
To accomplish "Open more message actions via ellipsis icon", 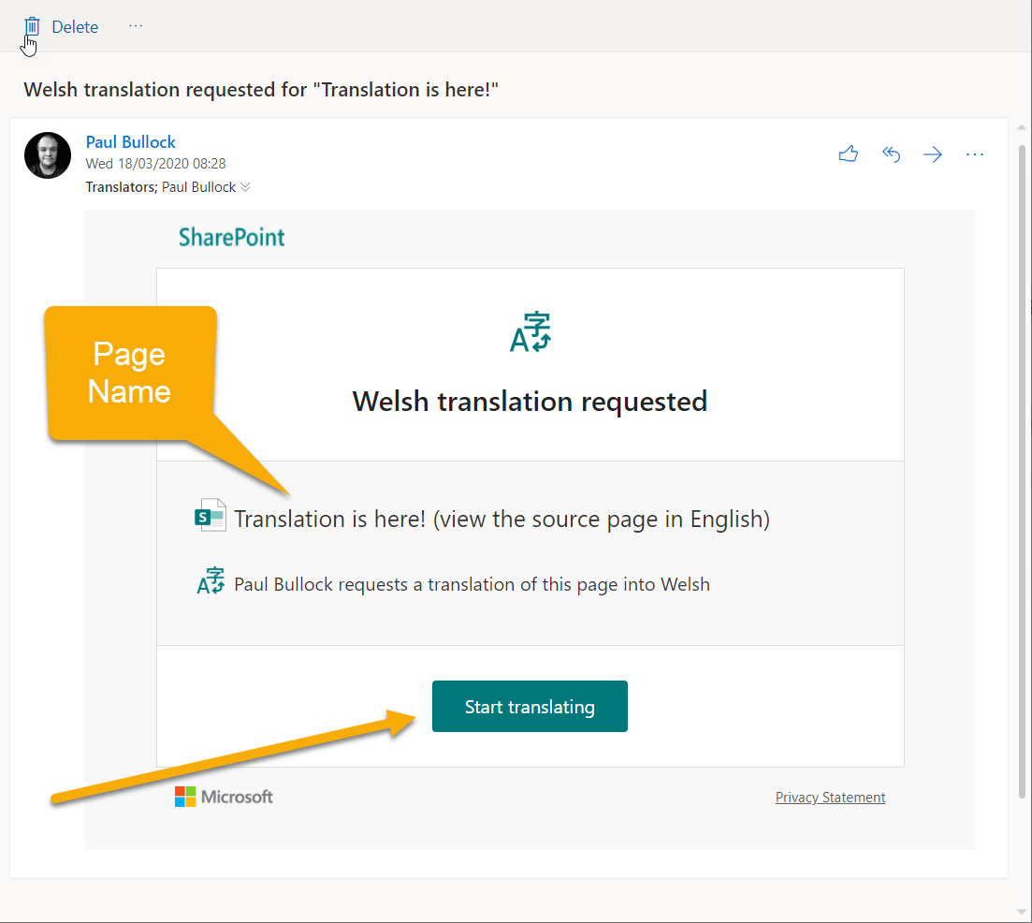I will (975, 154).
